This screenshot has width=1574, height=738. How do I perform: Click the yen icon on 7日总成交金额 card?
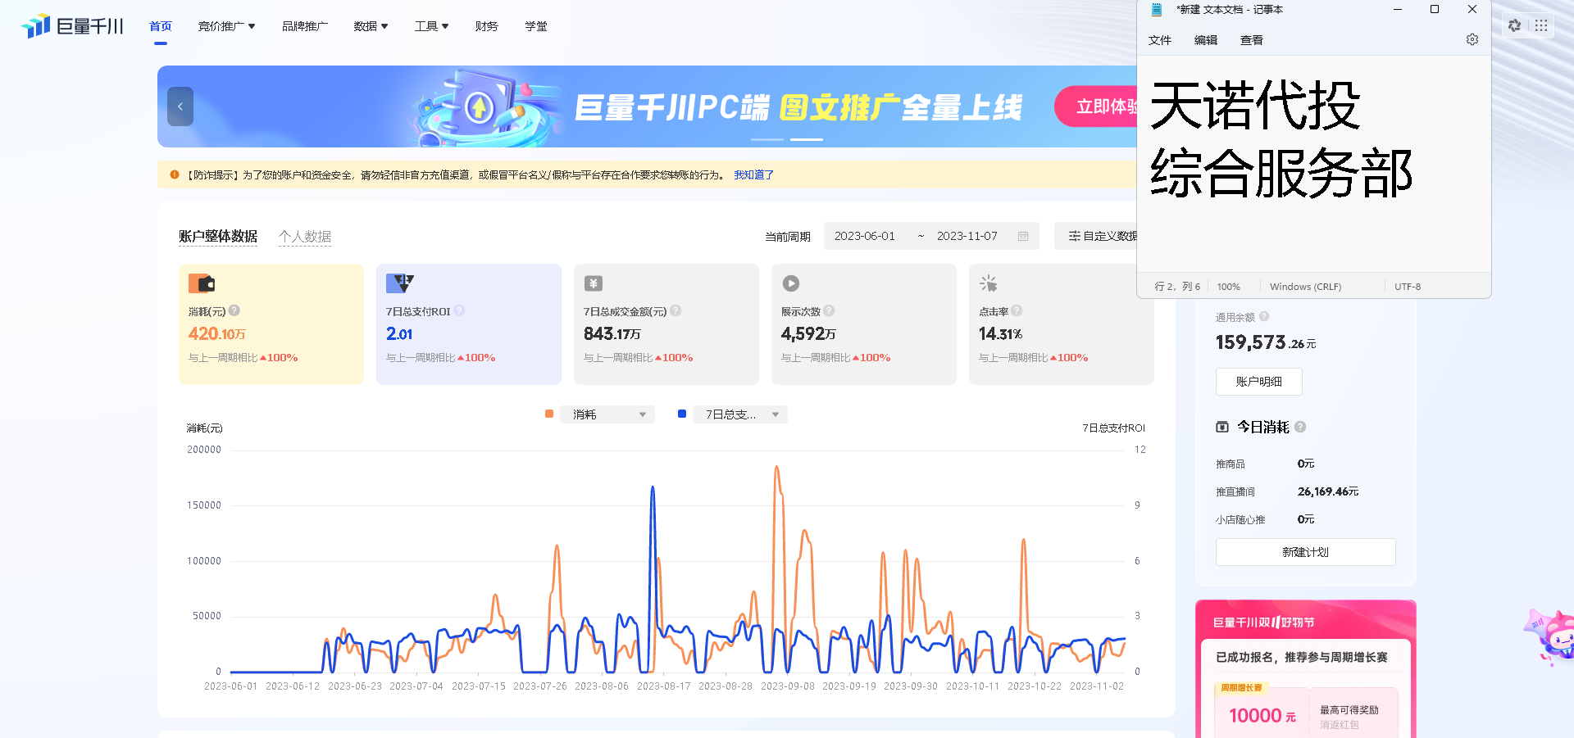[x=594, y=283]
